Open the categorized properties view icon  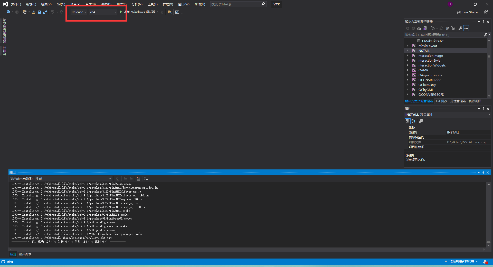[x=407, y=121]
